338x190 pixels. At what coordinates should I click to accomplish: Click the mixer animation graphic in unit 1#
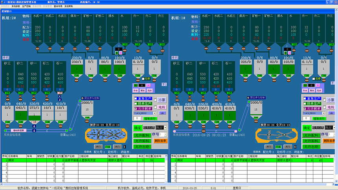(x=276, y=135)
